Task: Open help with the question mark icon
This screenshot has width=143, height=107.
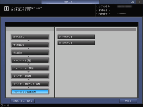Action: point(139,2)
